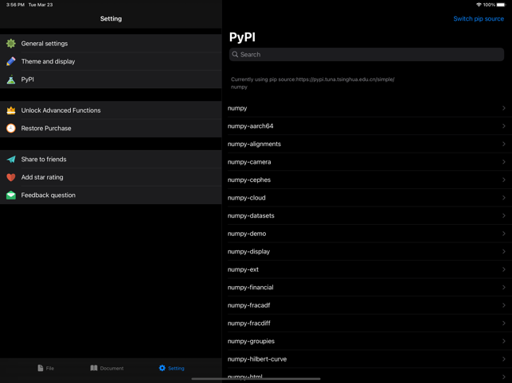
Task: Select numpy-alignments package name
Action: [254, 144]
